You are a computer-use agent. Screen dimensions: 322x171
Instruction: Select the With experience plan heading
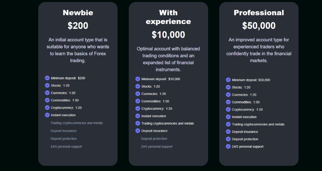(168, 17)
